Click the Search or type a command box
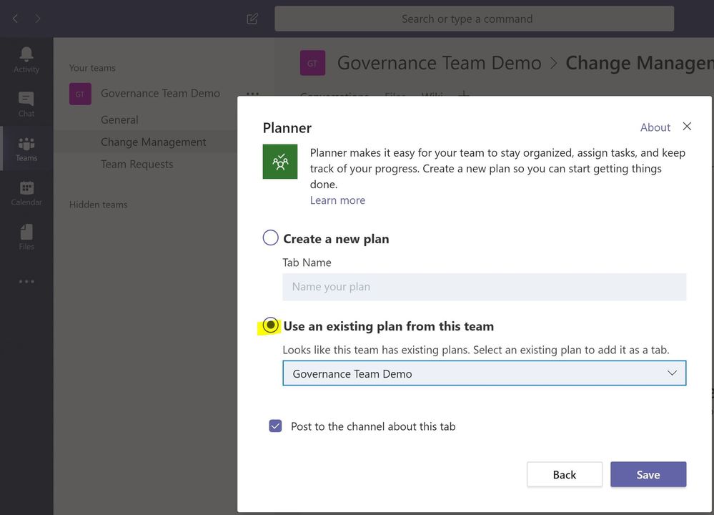Viewport: 714px width, 515px height. 474,19
